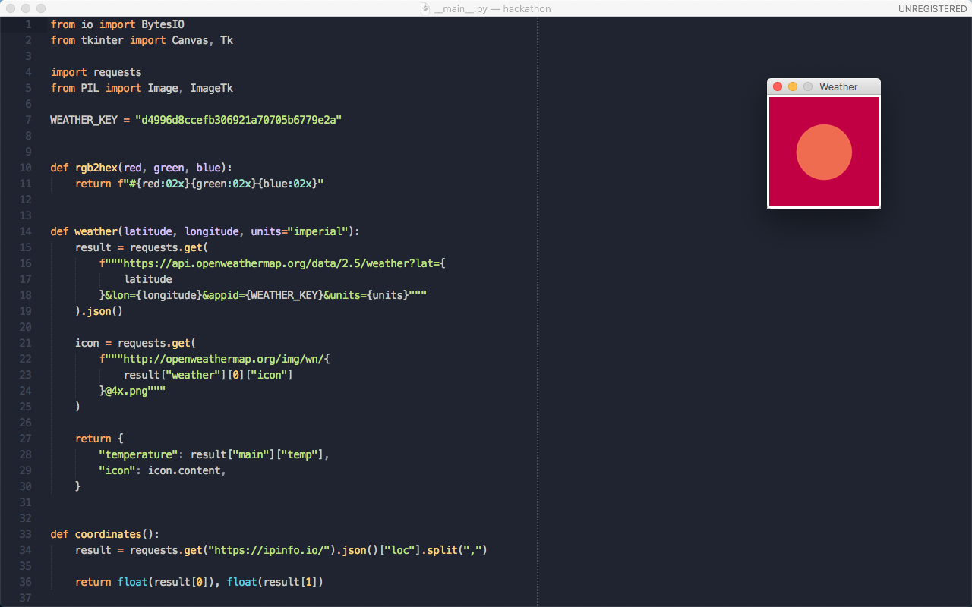This screenshot has height=607, width=972.
Task: Click the yellow minimize button on the Weather window
Action: coord(792,86)
